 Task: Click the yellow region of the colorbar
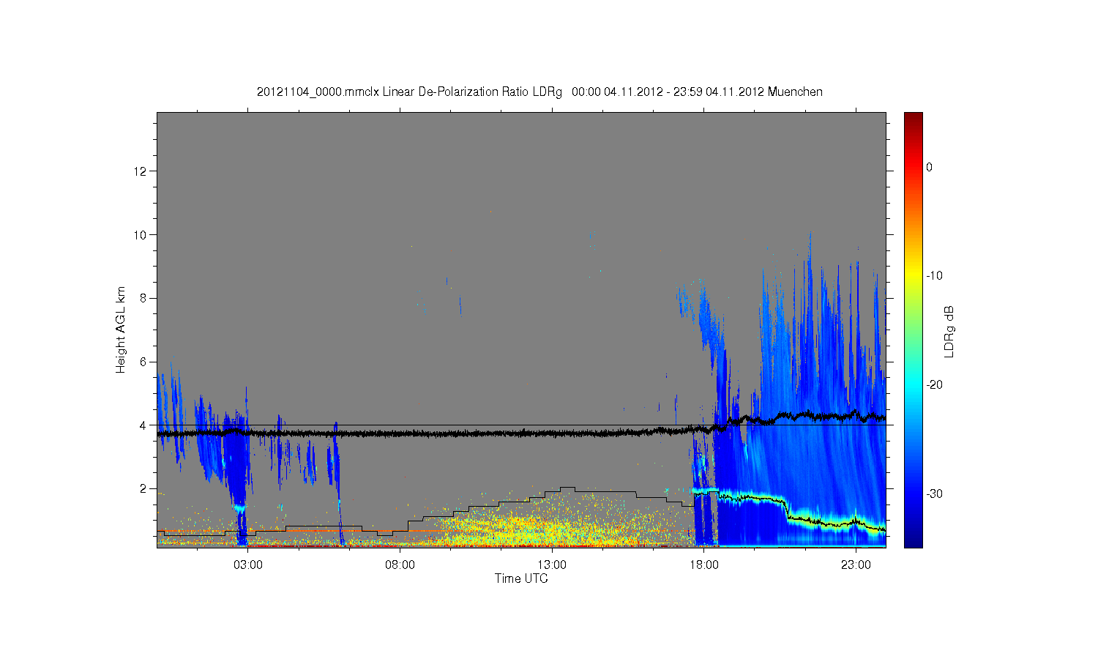tap(914, 276)
